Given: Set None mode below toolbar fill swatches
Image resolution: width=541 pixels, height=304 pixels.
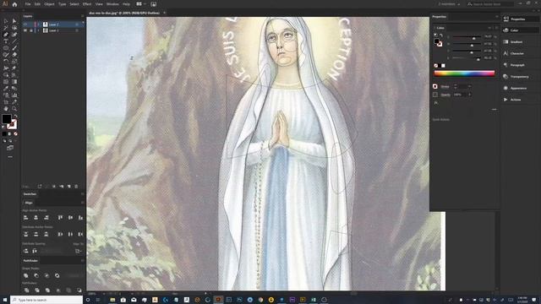Looking at the screenshot, I should point(15,134).
